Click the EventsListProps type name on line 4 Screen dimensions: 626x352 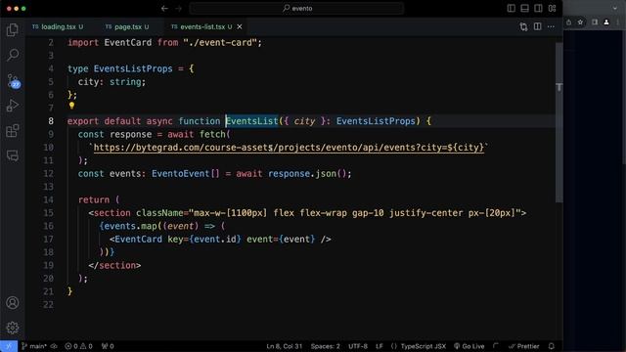click(133, 68)
